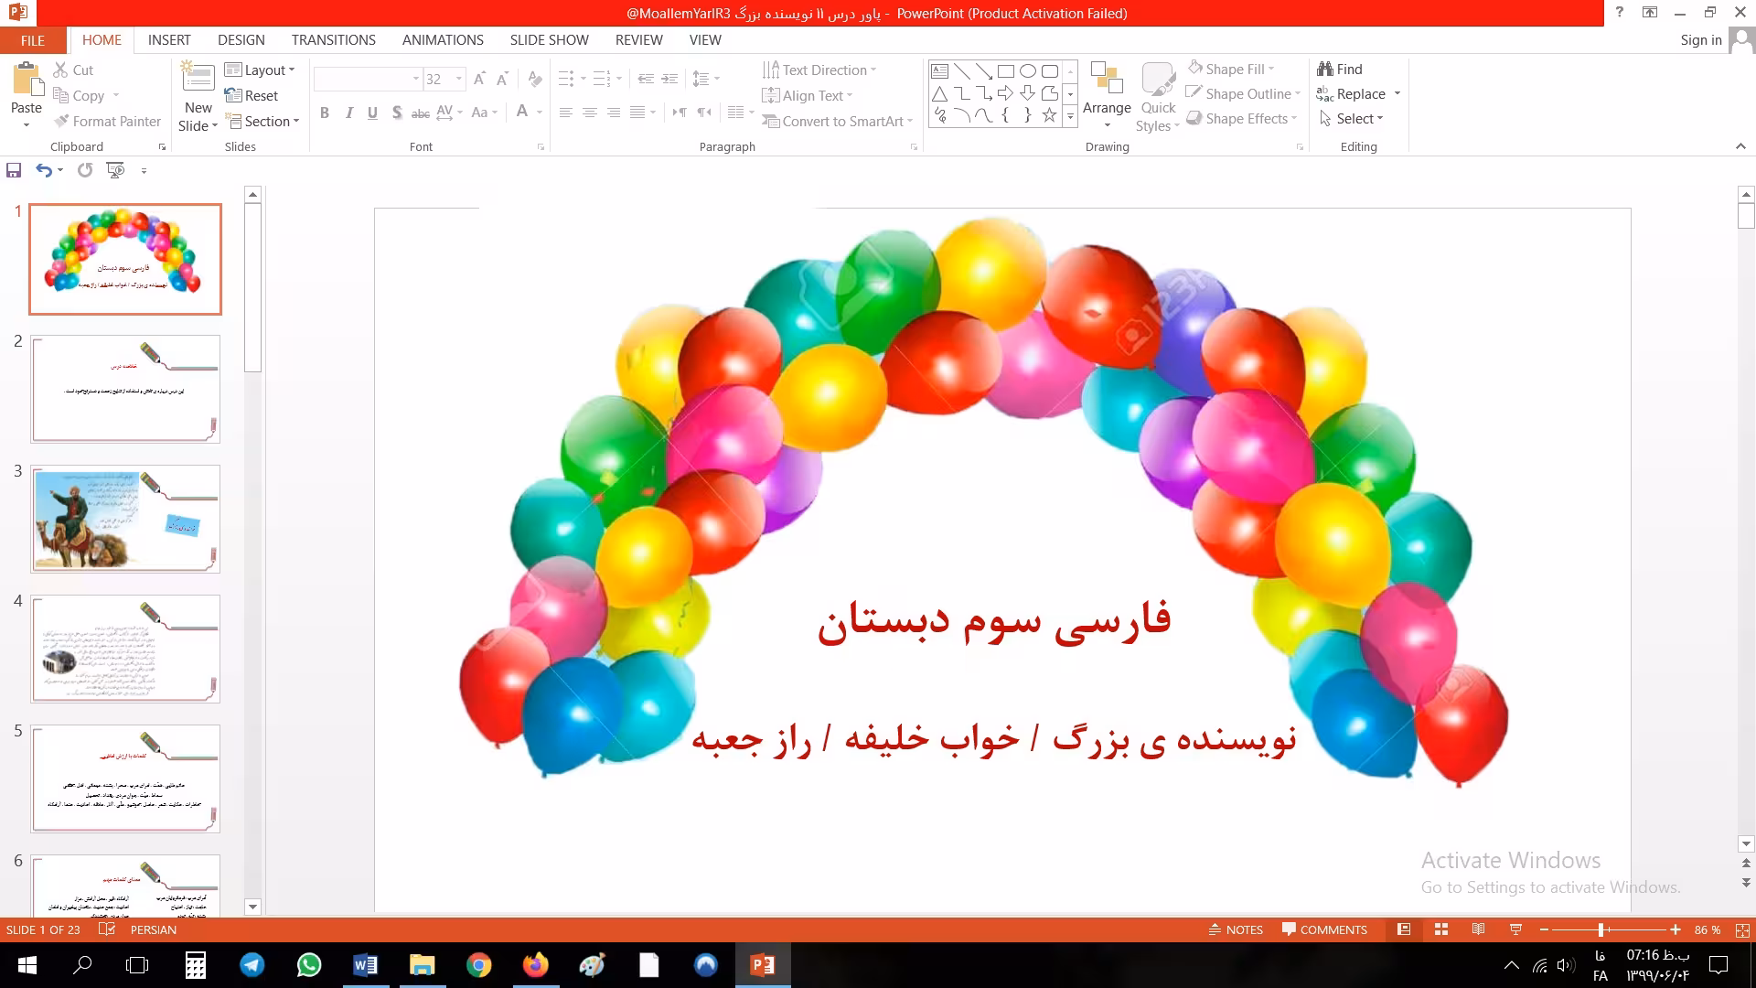Click the Undo arrow icon
Image resolution: width=1756 pixels, height=988 pixels.
click(43, 170)
